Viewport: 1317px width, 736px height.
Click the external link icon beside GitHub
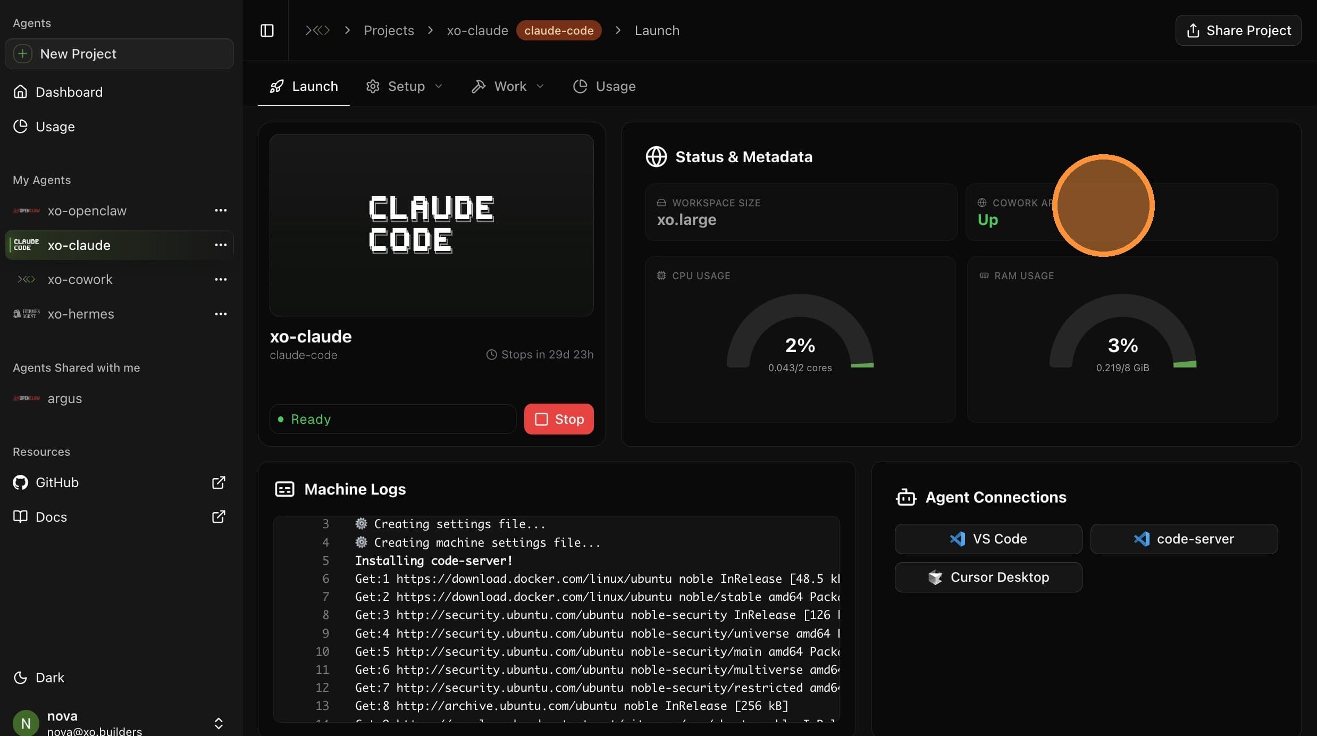(x=219, y=482)
